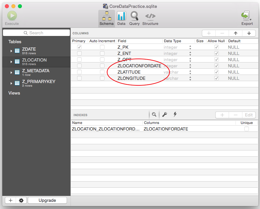Viewport: 260px width, 209px height.
Task: Select the ZDATE table icon
Action: [17, 51]
